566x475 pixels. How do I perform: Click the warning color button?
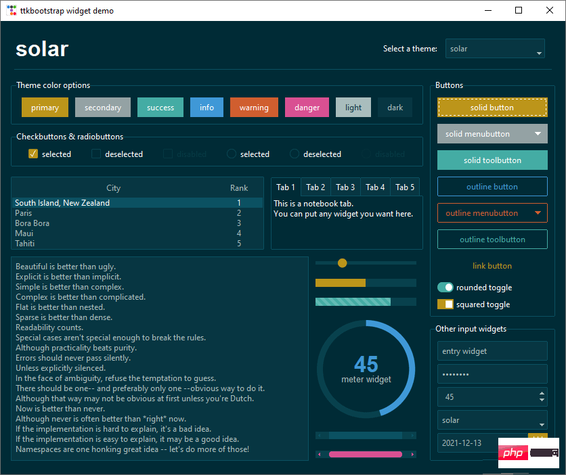[x=254, y=108]
